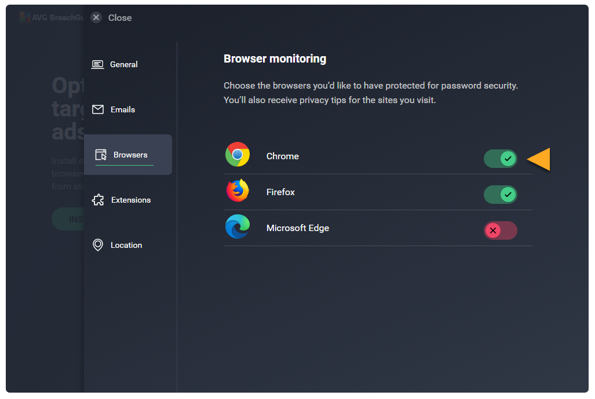Open the General settings tab
595x399 pixels.
pos(124,64)
